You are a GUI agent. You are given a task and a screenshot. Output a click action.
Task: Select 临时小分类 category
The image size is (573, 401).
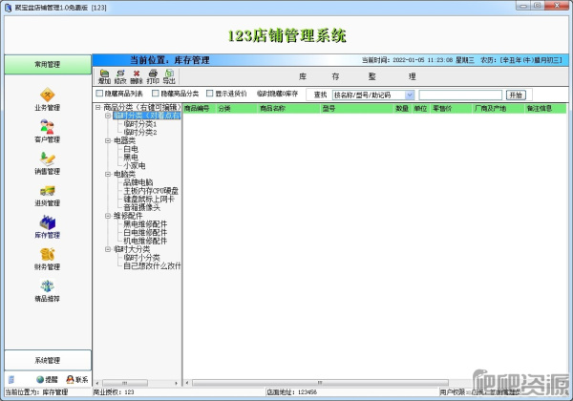click(x=141, y=258)
